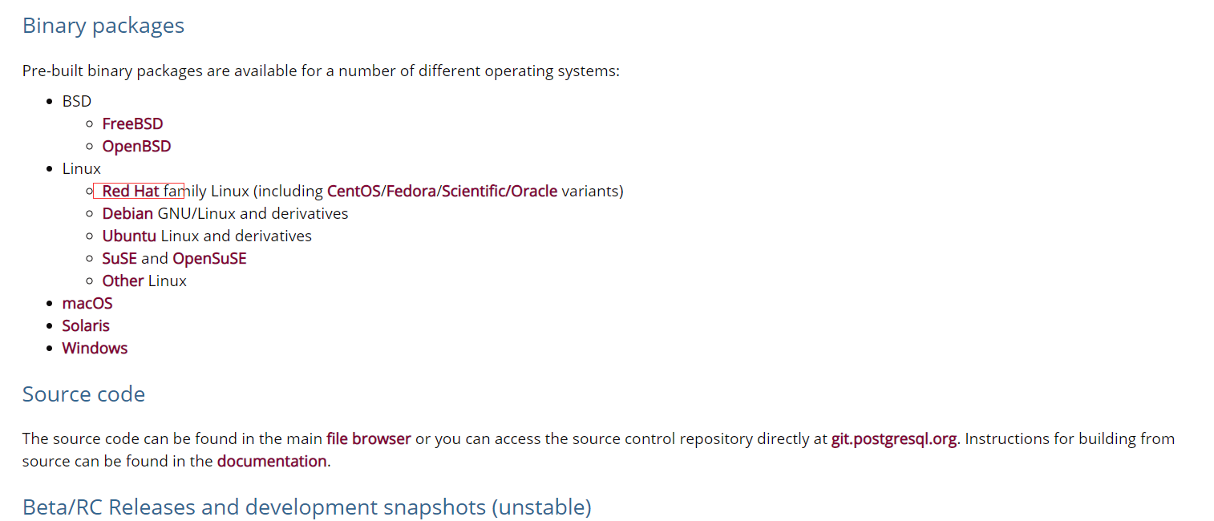This screenshot has height=521, width=1214.
Task: Go to Debian packages link
Action: (x=127, y=213)
